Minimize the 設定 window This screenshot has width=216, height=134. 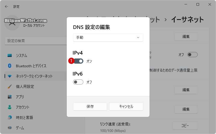[x=186, y=4]
